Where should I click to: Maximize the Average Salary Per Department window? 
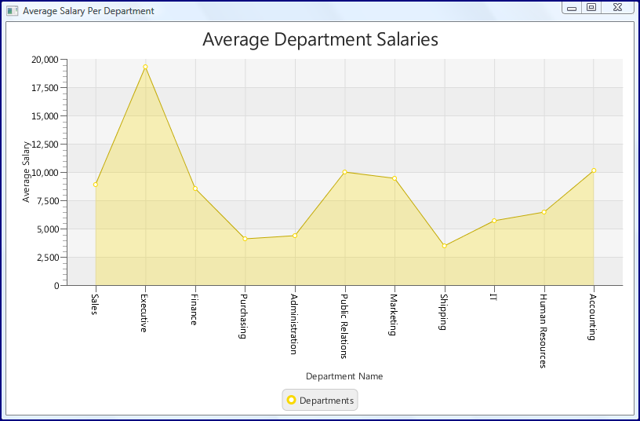(x=591, y=8)
